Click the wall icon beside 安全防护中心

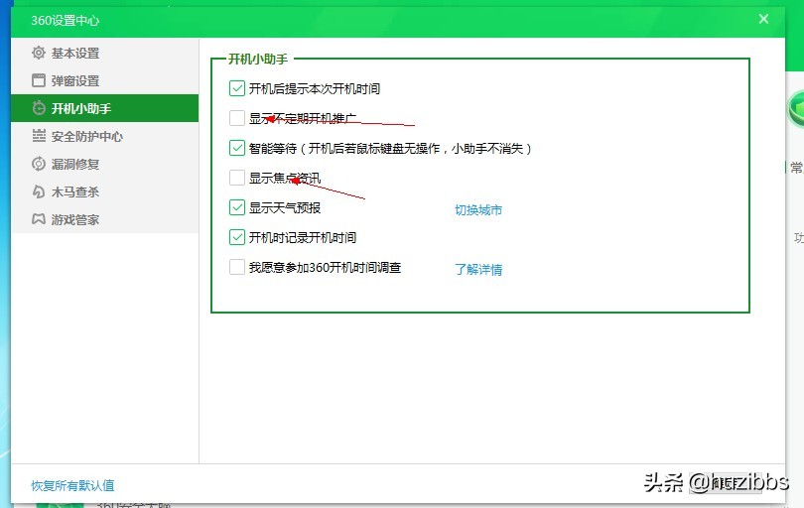coord(39,136)
